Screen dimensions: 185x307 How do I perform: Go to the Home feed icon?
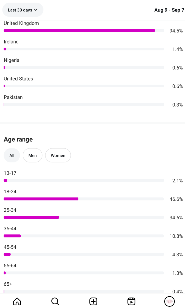17,302
